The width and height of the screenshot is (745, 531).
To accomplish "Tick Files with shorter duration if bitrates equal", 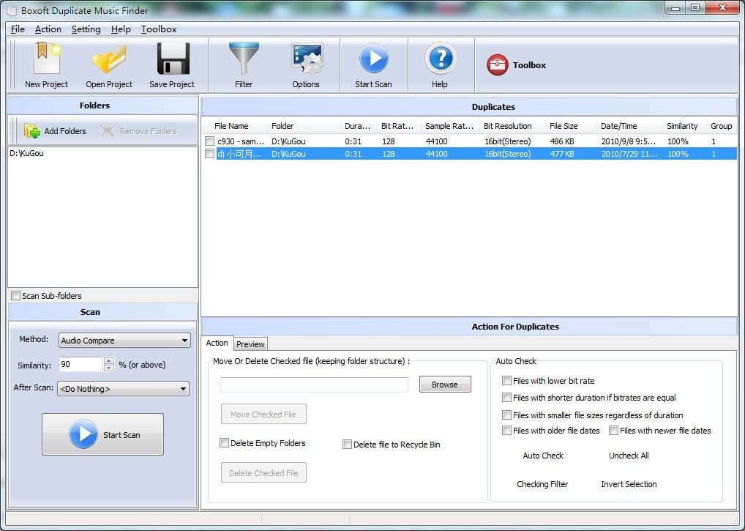I will [x=506, y=398].
